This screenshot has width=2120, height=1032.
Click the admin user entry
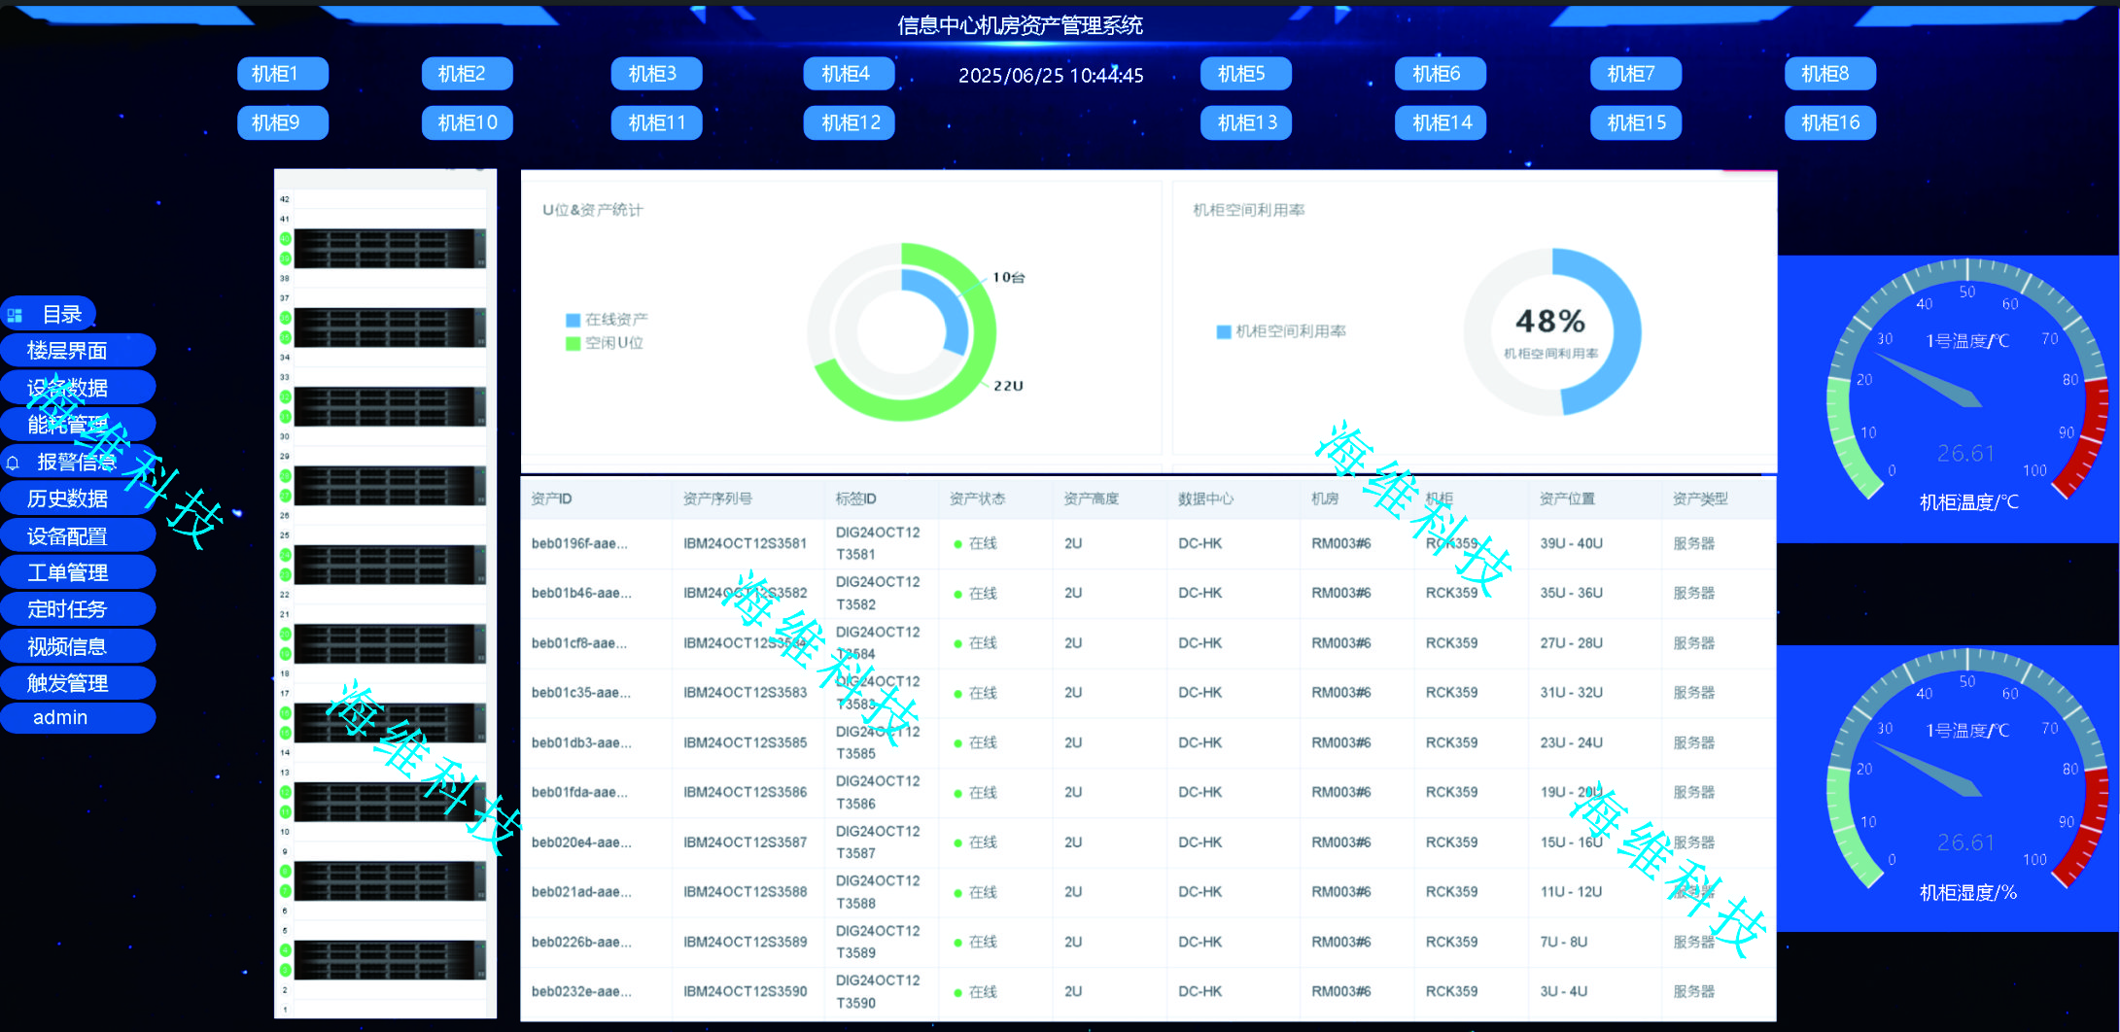[60, 718]
